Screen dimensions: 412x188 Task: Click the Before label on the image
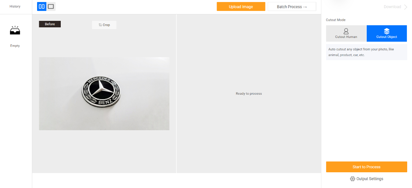click(x=50, y=24)
